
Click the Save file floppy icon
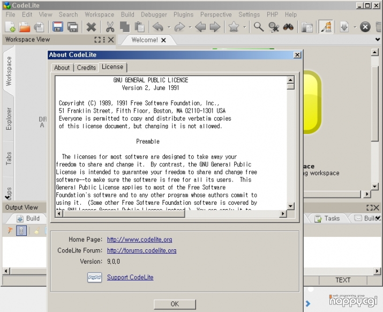click(58, 27)
